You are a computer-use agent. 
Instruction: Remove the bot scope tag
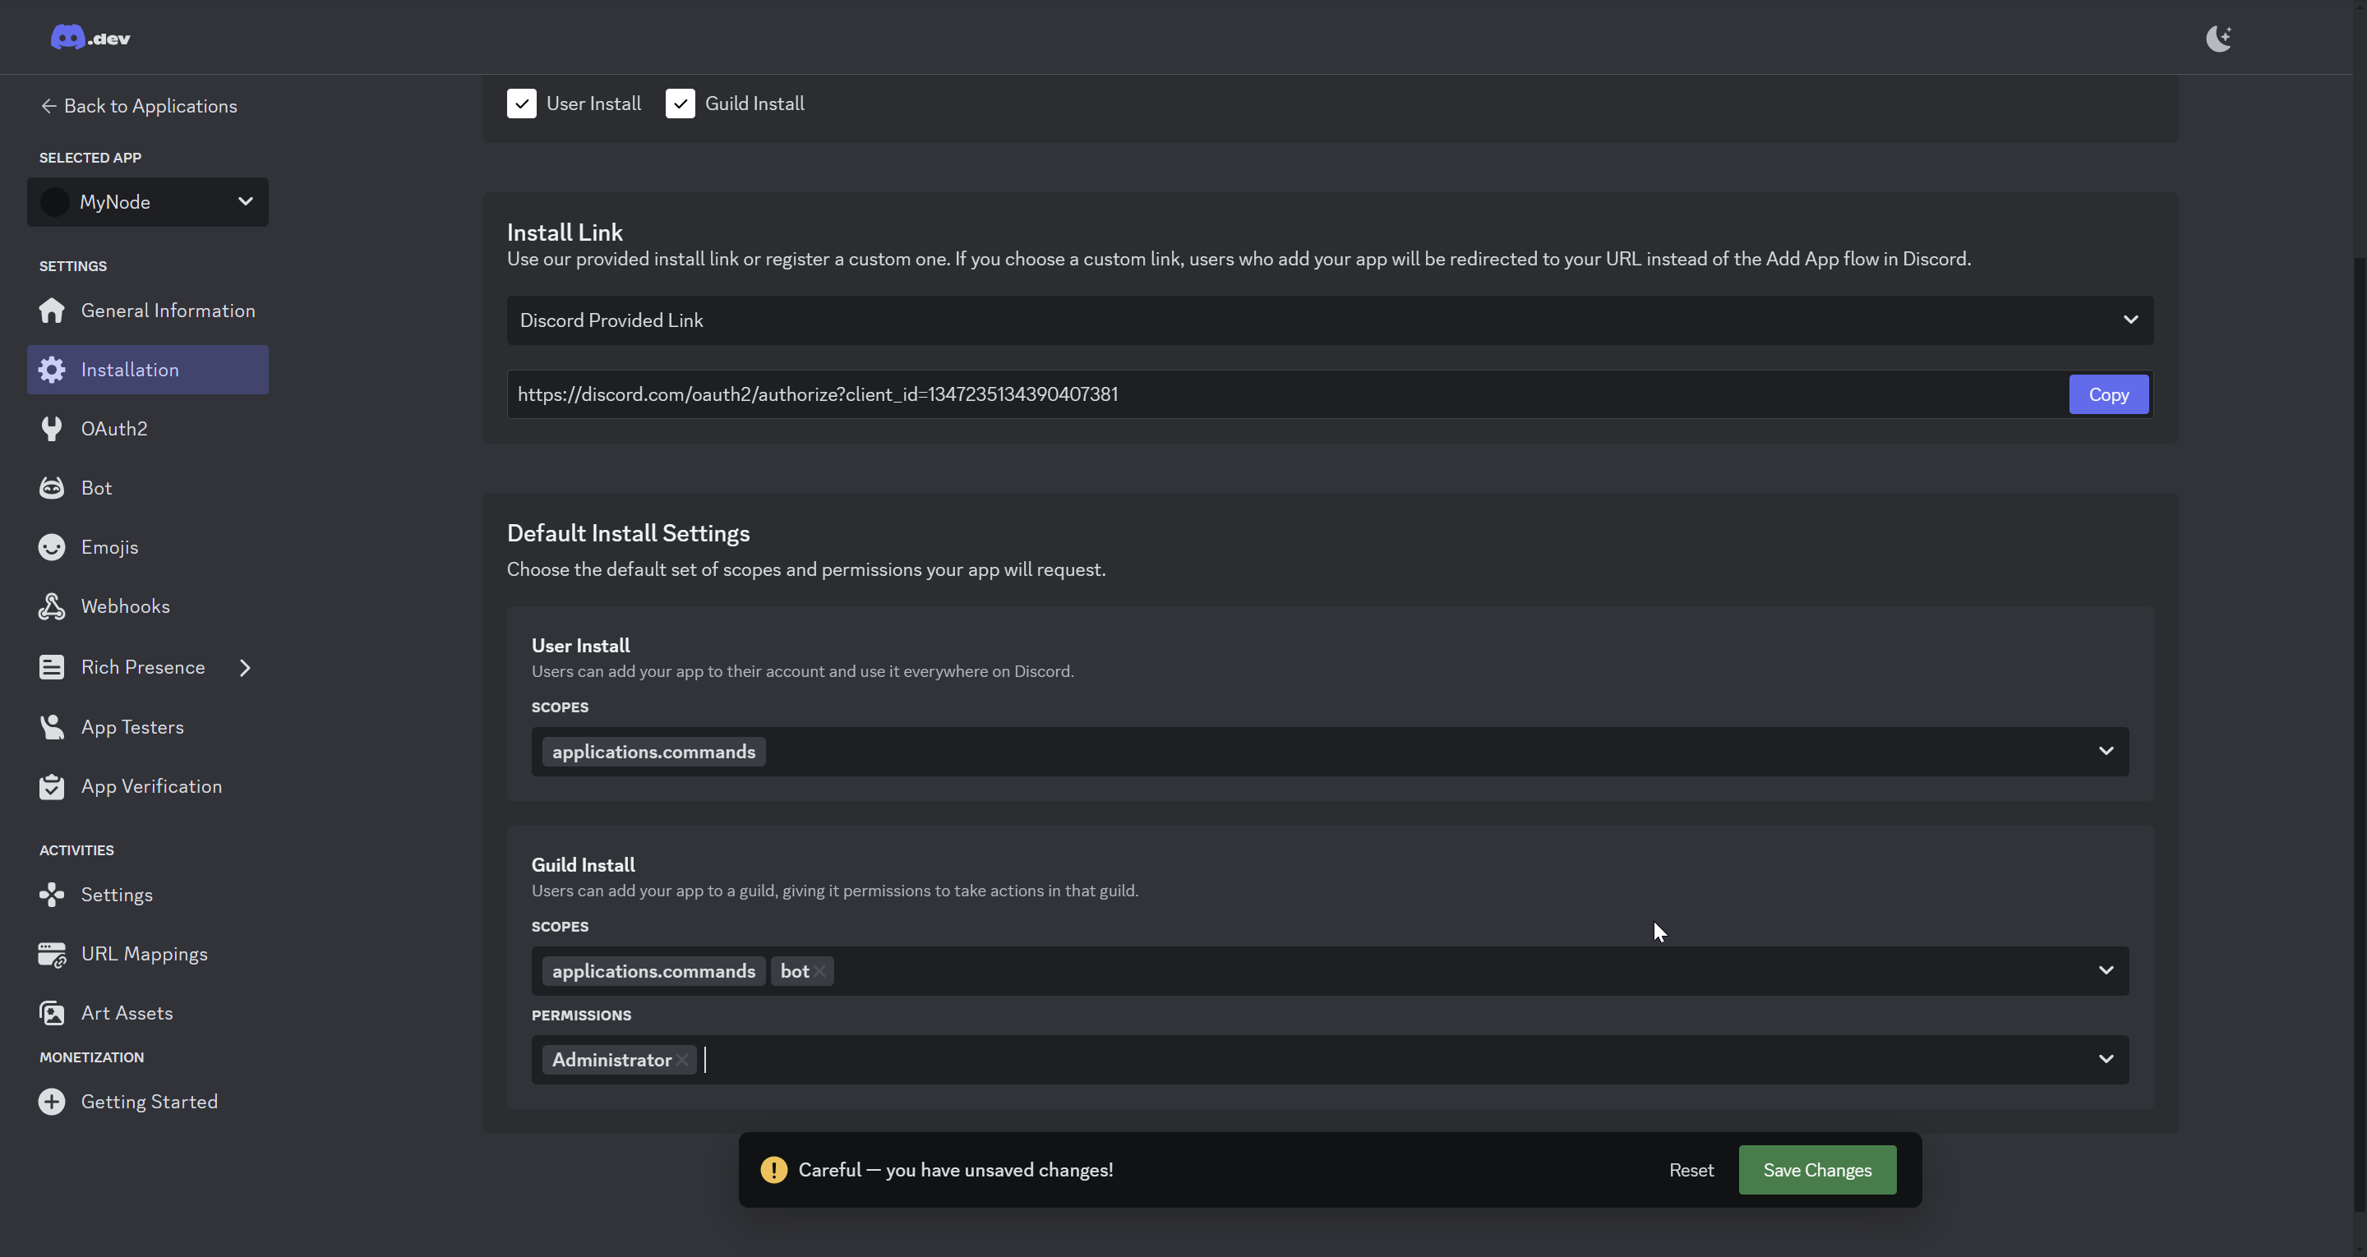819,971
